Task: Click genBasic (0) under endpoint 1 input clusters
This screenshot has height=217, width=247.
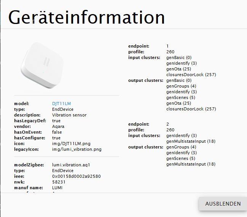Action: click(179, 57)
